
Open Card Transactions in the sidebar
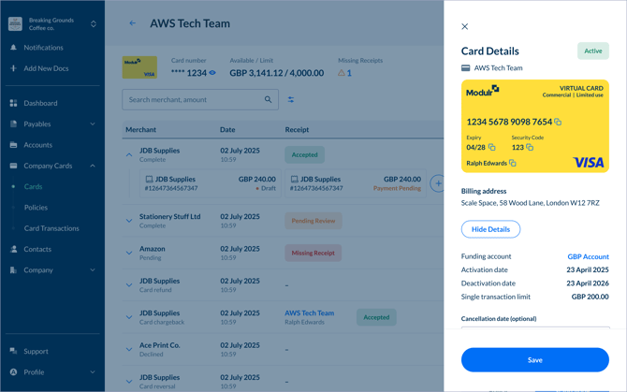pos(51,228)
